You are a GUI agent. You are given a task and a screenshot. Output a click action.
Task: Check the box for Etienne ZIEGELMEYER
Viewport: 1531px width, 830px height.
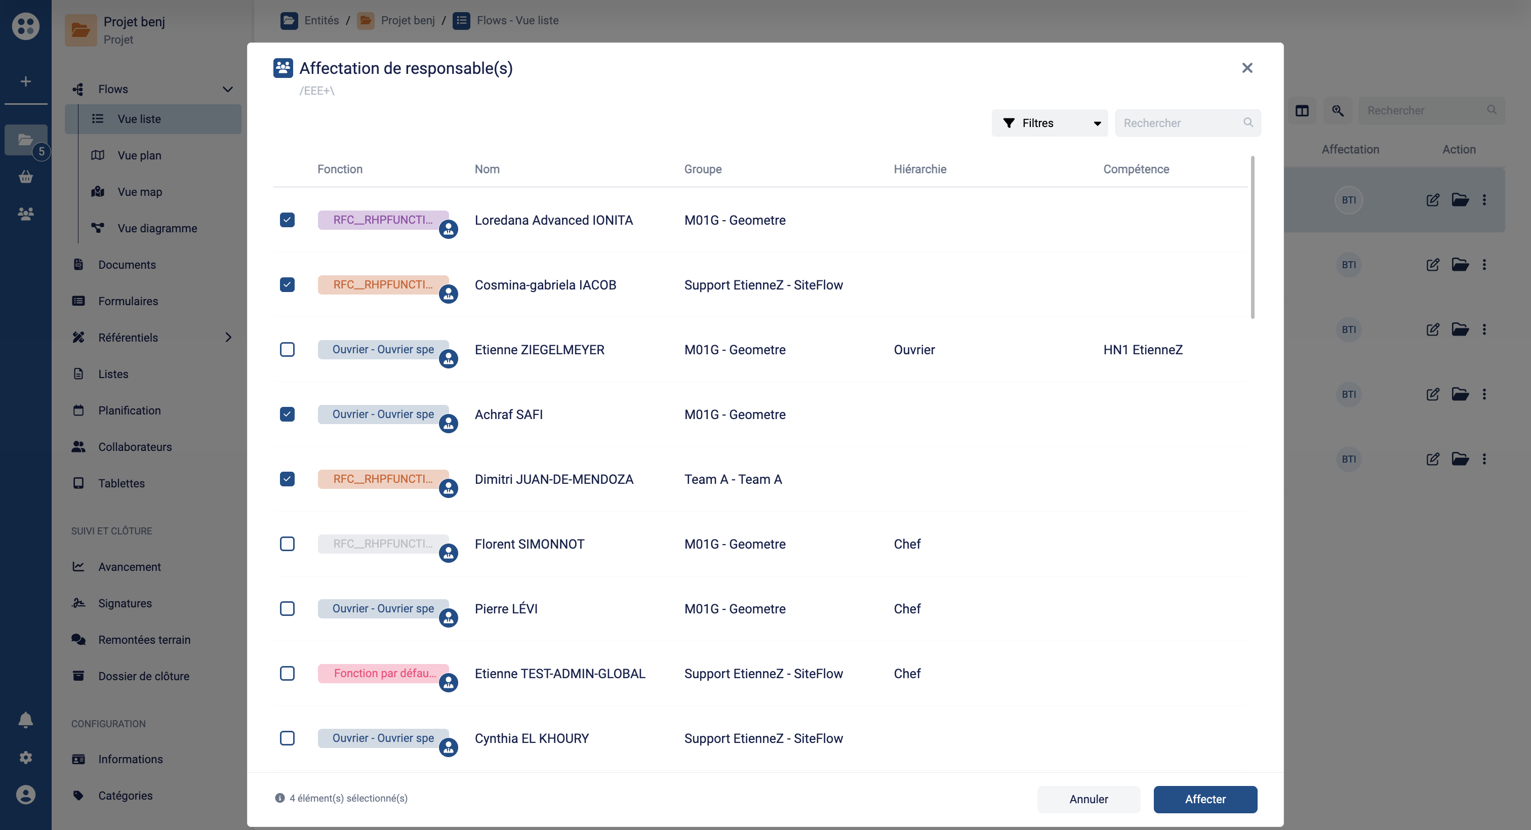click(287, 349)
